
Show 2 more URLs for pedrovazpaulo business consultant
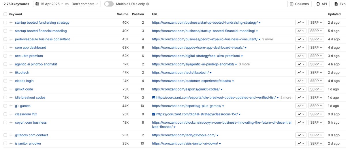click(x=268, y=39)
